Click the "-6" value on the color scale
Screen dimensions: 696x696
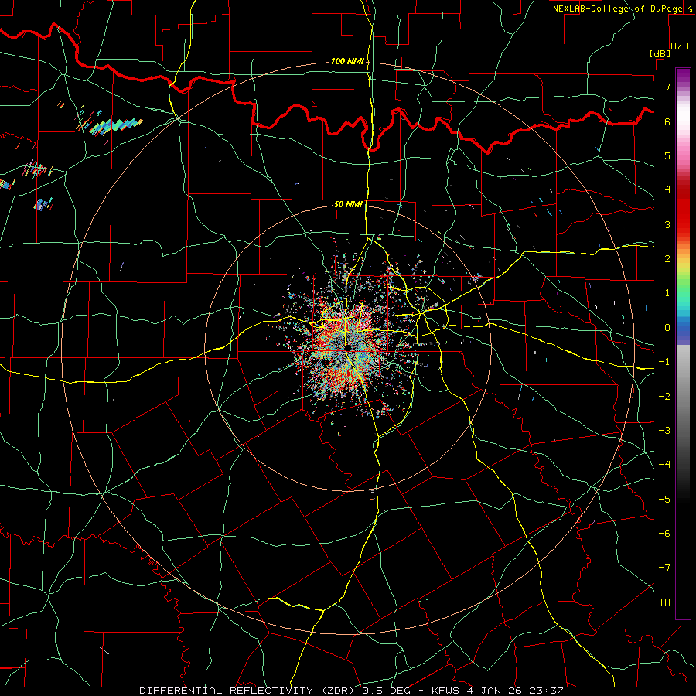(664, 534)
